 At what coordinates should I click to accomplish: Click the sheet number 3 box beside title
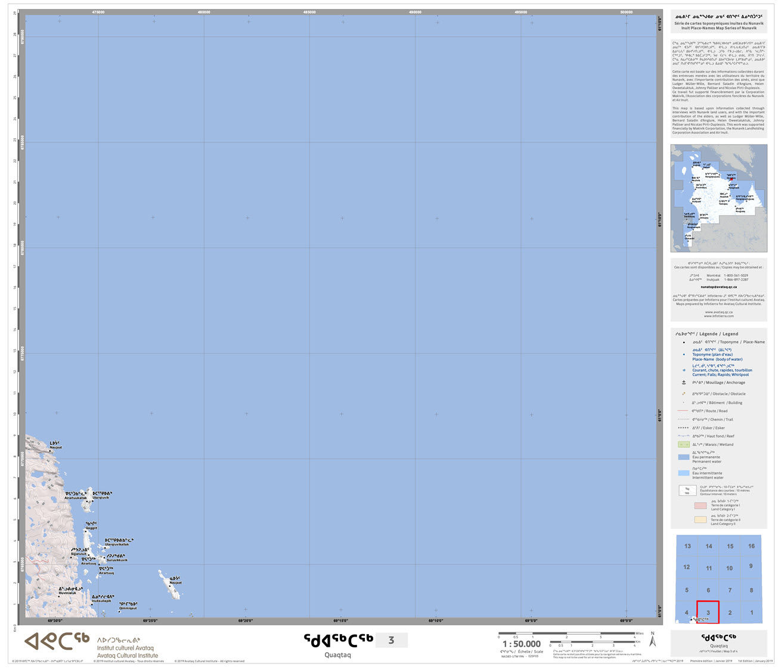(392, 640)
